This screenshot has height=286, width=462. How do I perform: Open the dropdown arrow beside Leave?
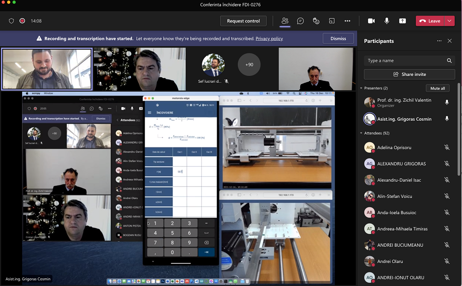(x=449, y=21)
